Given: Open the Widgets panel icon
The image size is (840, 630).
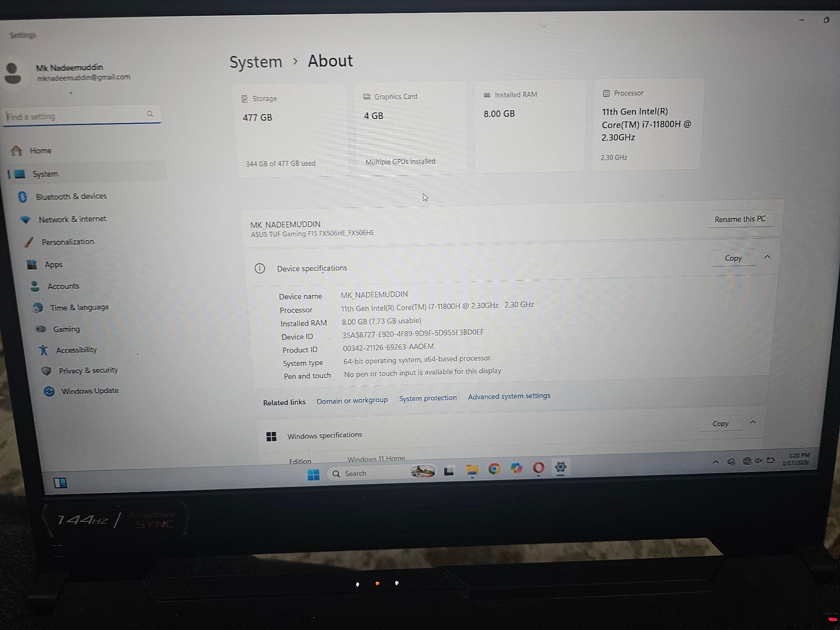Looking at the screenshot, I should pyautogui.click(x=60, y=483).
